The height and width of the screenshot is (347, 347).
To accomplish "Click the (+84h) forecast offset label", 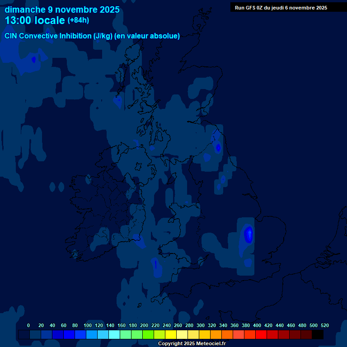I will (x=78, y=20).
